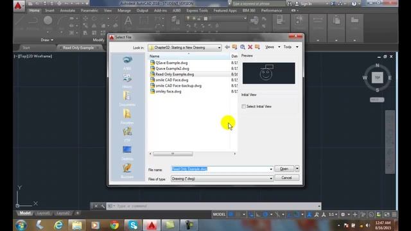Open the A360 place in Select File sidebar
Image resolution: width=411 pixels, height=231 pixels.
coord(127,63)
